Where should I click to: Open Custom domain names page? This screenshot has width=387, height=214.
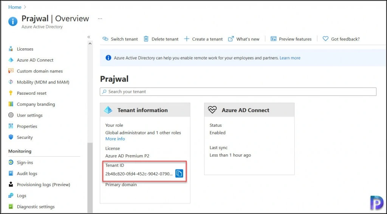tap(40, 71)
